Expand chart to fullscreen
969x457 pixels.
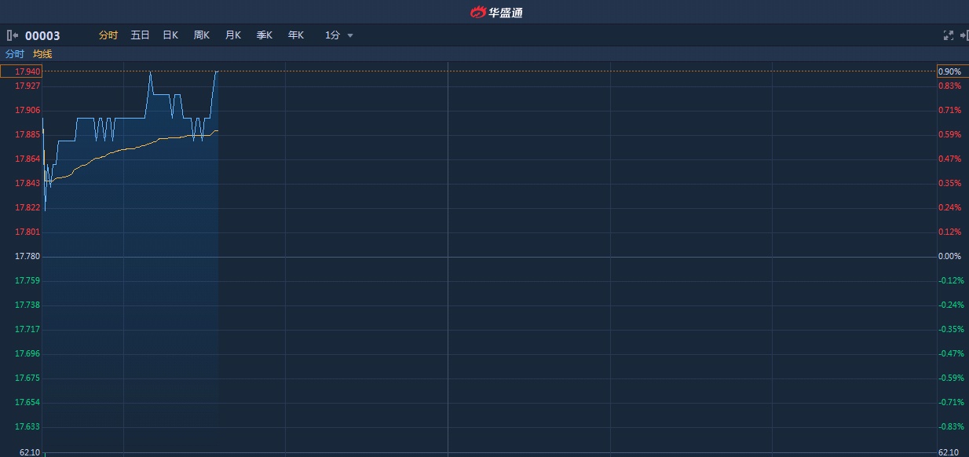948,35
